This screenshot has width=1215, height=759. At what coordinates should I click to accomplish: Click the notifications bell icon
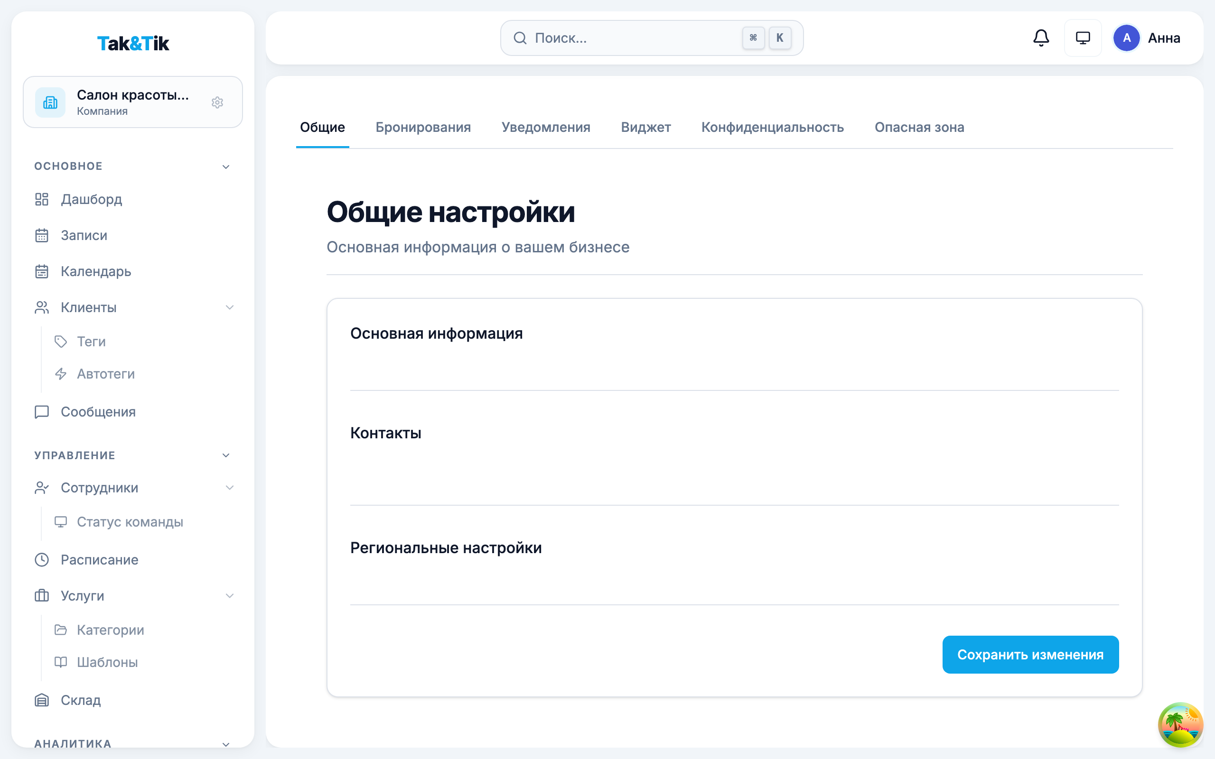click(1041, 37)
